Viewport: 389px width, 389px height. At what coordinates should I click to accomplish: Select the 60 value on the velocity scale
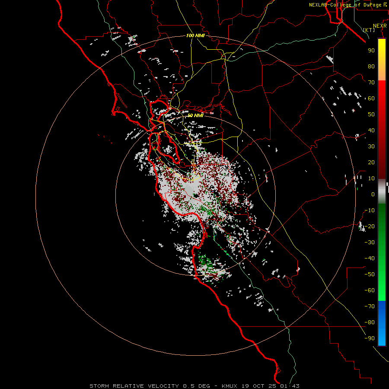coord(371,99)
